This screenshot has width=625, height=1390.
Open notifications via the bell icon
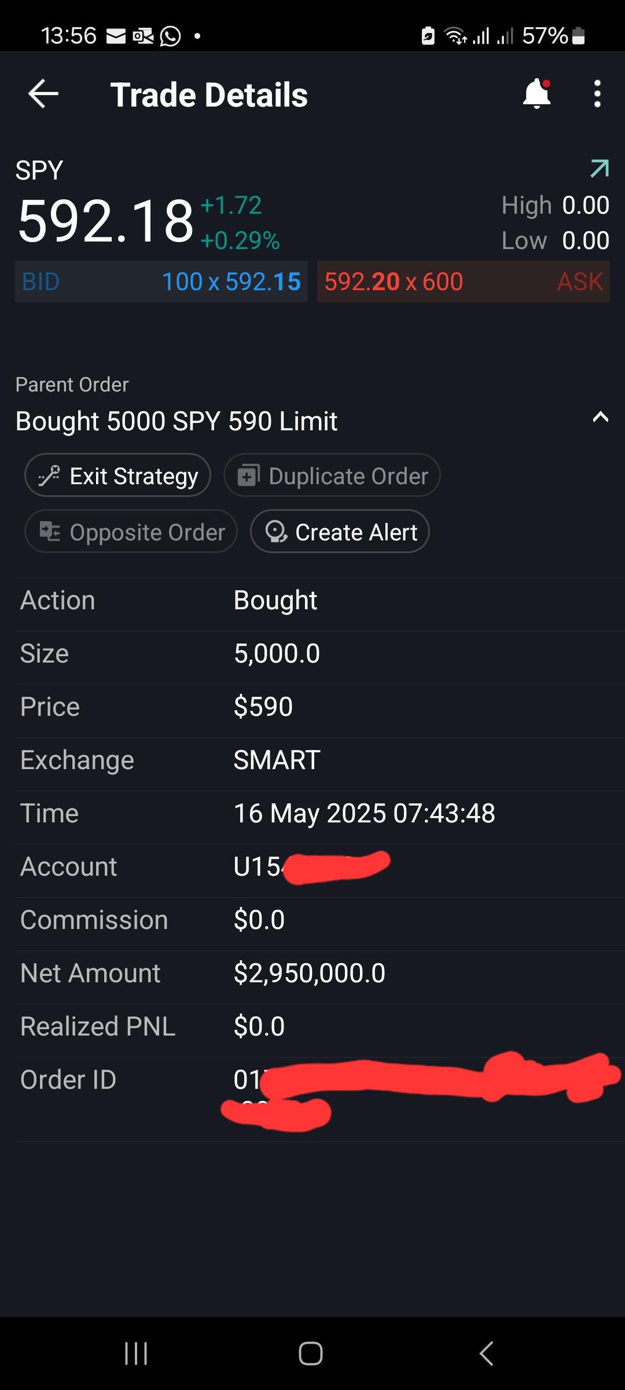tap(537, 94)
